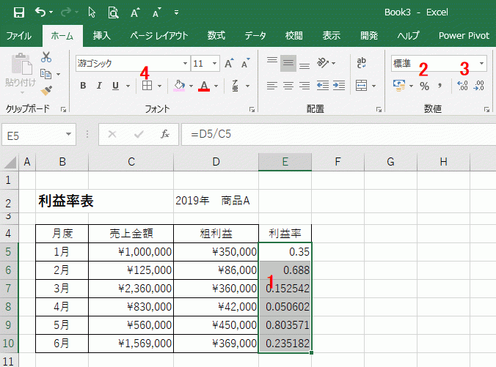This screenshot has width=496, height=367.
Task: Select column D header
Action: click(216, 161)
